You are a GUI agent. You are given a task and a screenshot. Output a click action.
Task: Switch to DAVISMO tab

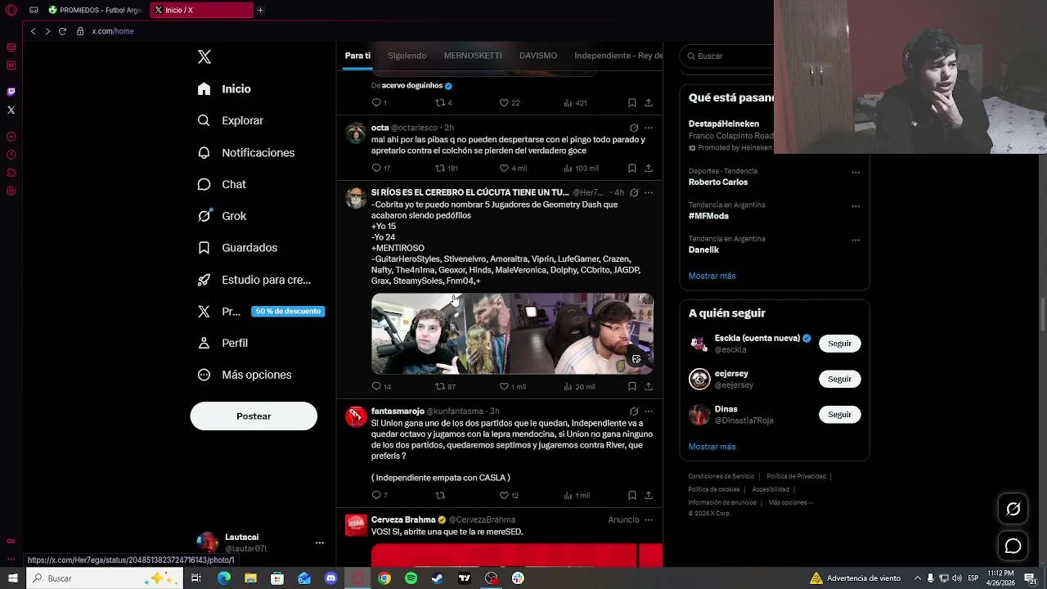538,56
